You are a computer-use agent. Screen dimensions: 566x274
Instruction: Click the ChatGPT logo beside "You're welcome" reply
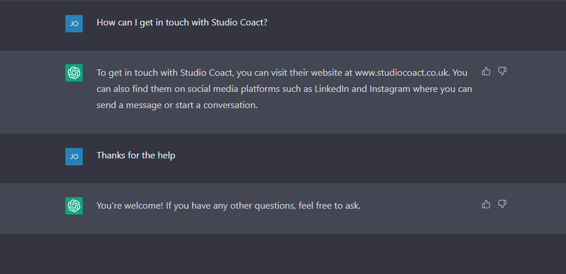(74, 206)
